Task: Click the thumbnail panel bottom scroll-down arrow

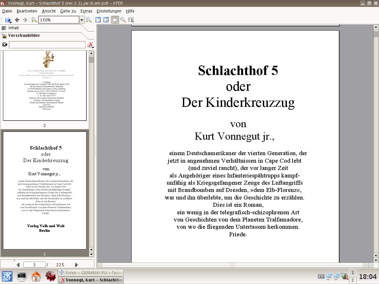Action: [91, 254]
